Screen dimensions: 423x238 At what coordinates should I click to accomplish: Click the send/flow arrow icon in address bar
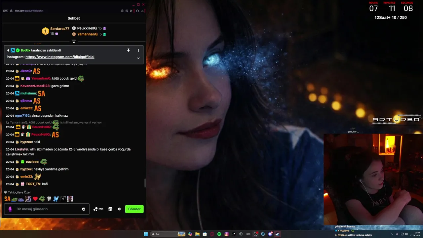pos(131,11)
